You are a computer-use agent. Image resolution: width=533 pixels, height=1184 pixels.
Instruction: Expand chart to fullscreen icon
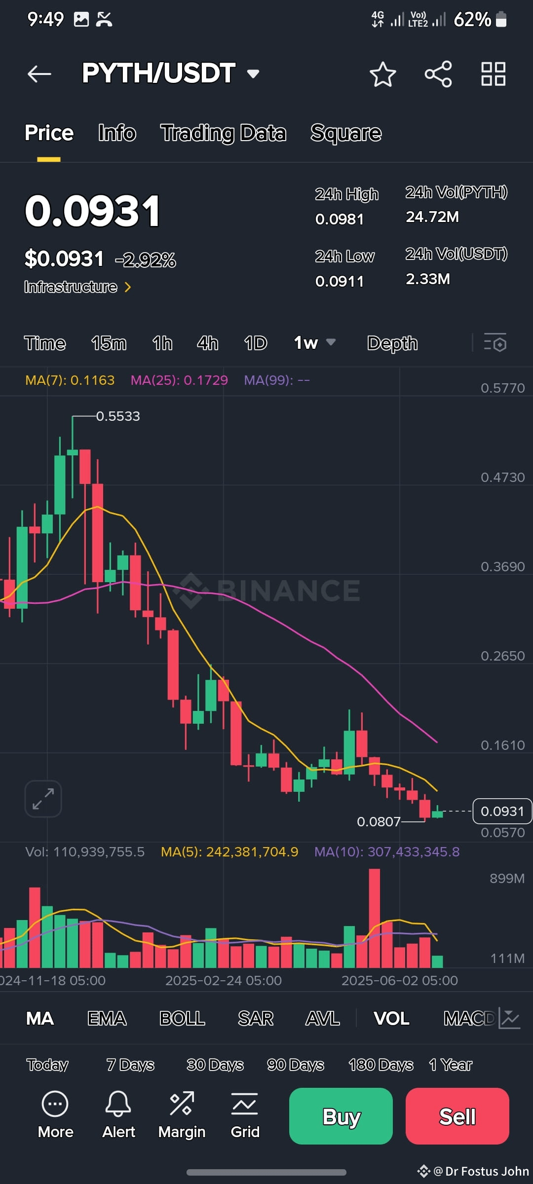tap(43, 799)
